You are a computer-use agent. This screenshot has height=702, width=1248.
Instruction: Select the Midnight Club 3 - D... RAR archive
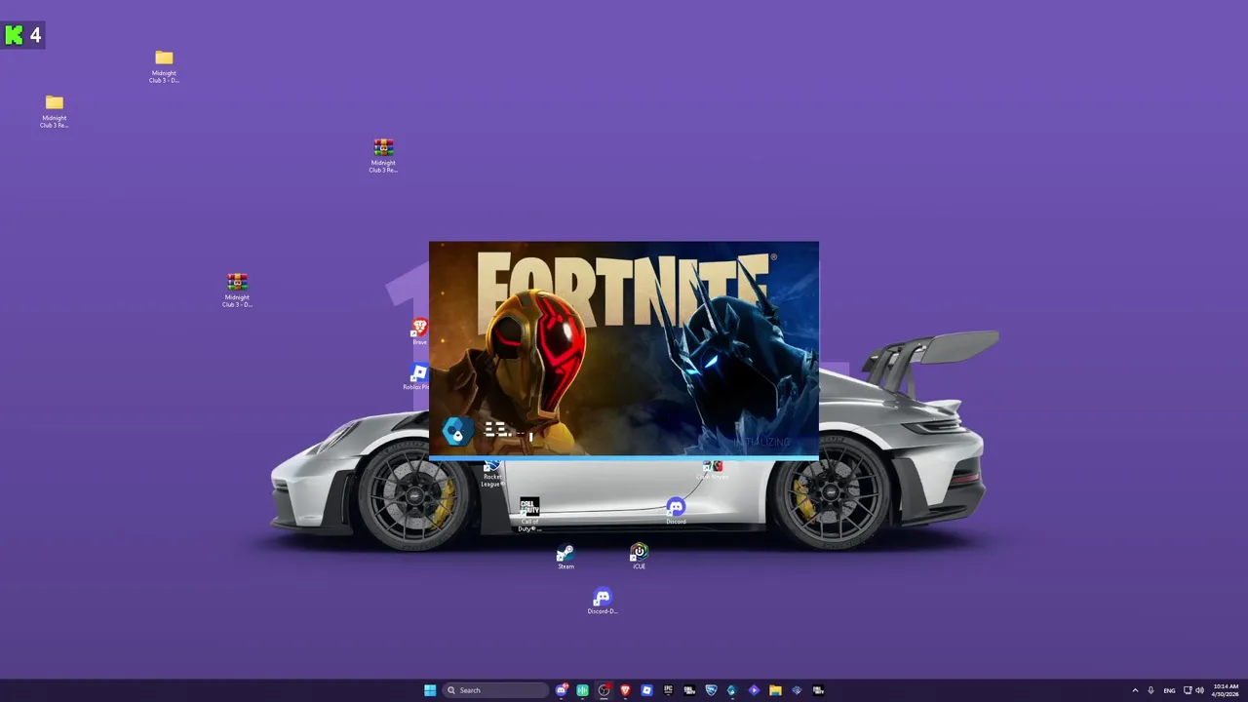click(x=237, y=291)
